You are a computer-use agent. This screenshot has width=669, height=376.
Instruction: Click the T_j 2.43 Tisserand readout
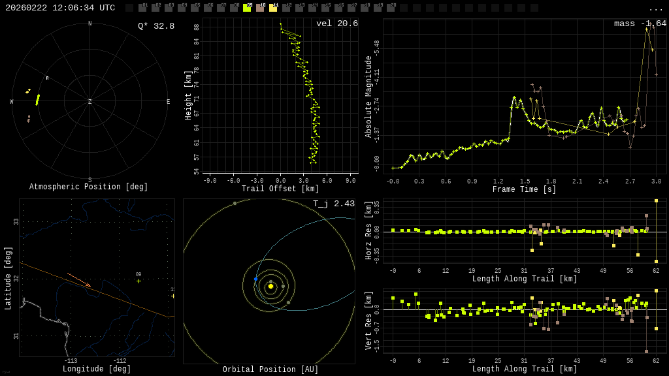click(333, 204)
